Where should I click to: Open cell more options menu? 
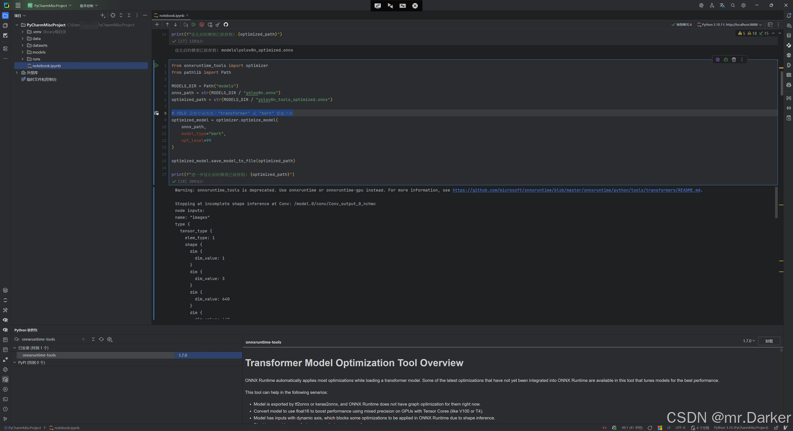click(742, 59)
